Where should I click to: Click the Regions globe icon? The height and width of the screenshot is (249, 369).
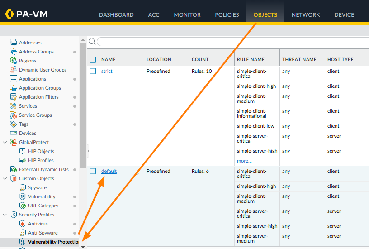pyautogui.click(x=14, y=61)
